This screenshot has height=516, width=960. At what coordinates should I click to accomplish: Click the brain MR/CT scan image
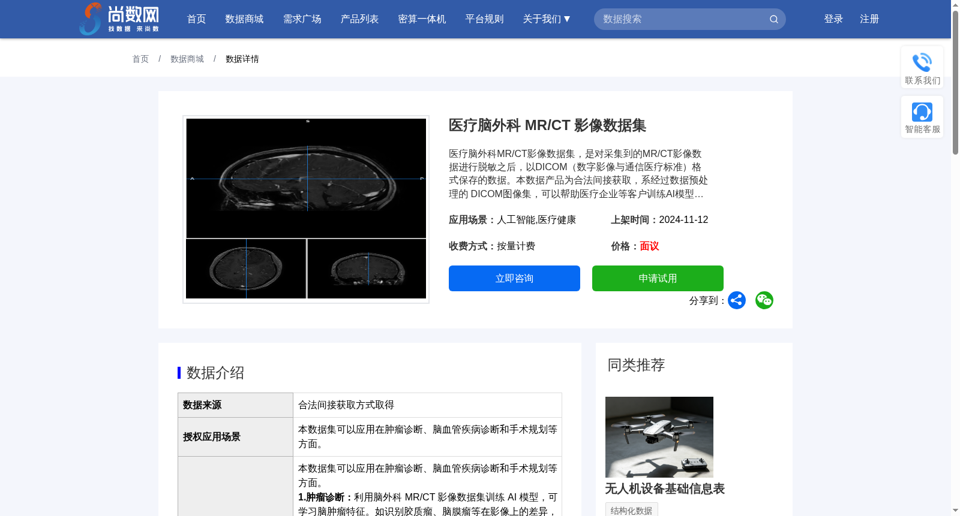point(306,209)
